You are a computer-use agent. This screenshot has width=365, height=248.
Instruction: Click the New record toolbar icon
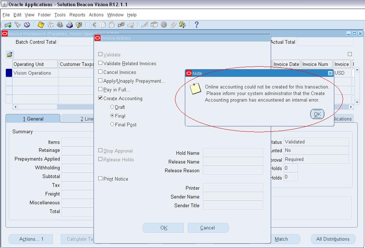(8, 25)
